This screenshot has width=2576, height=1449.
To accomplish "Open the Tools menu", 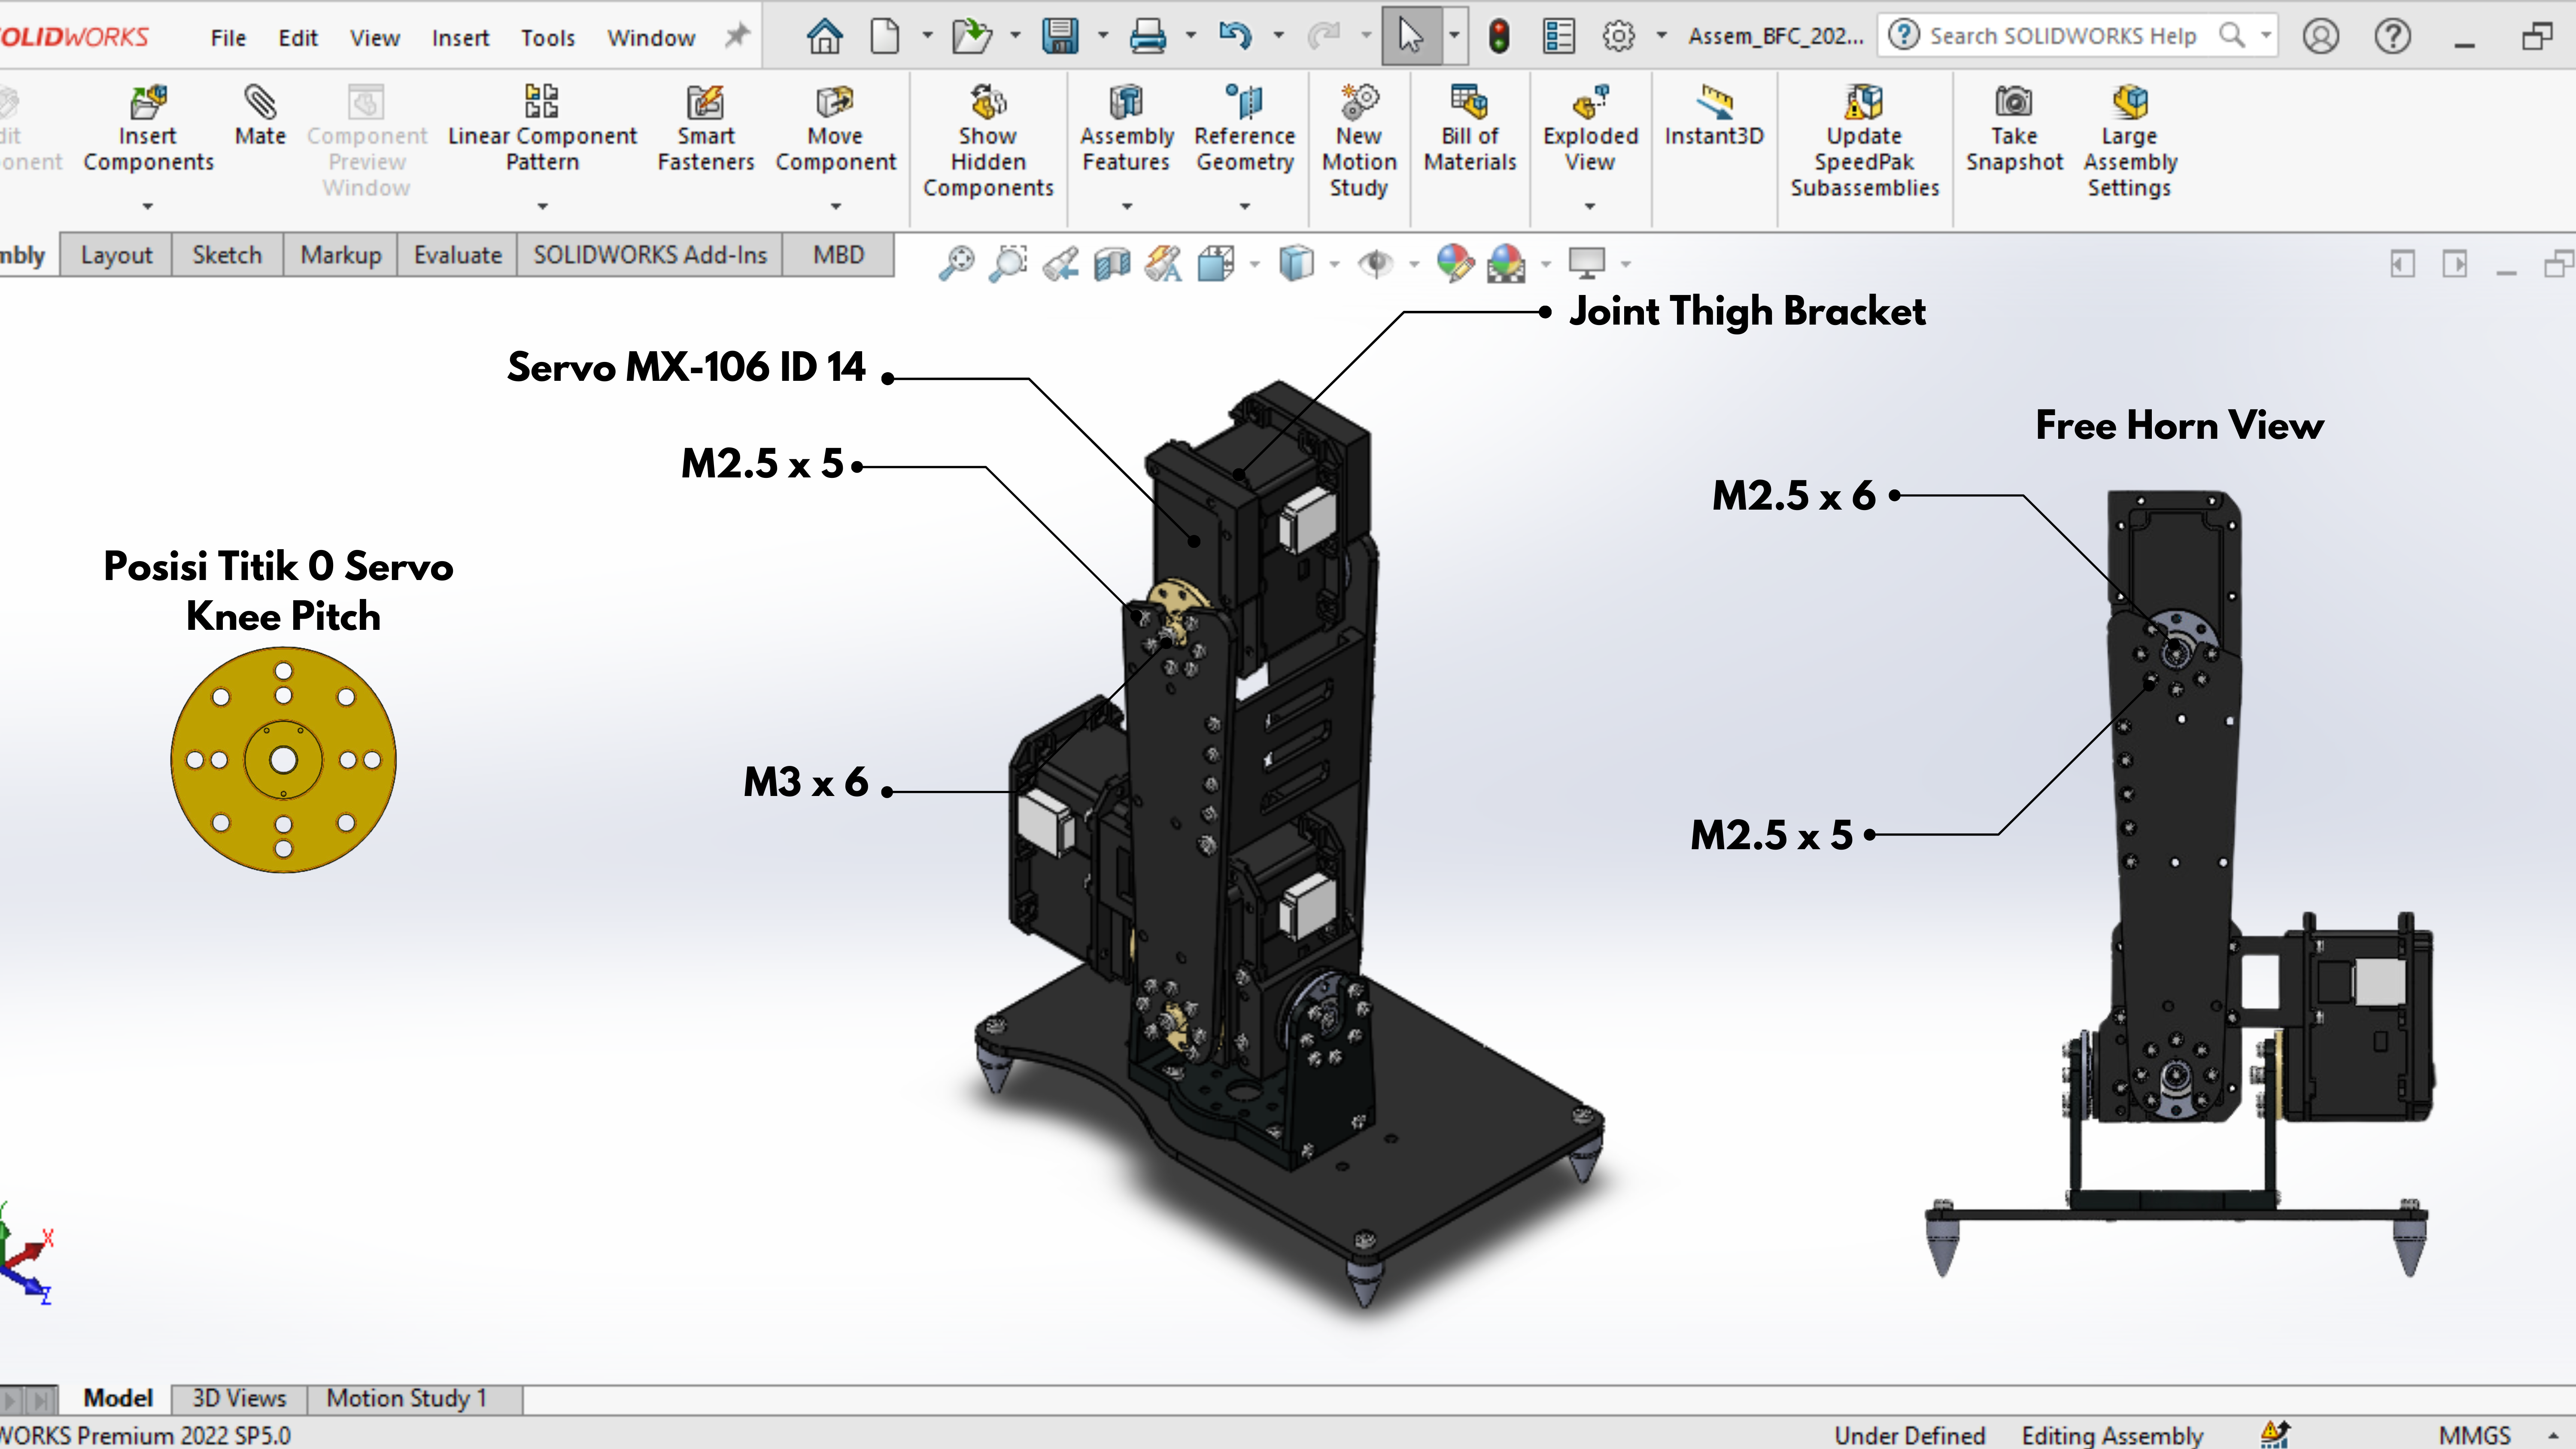I will [548, 38].
